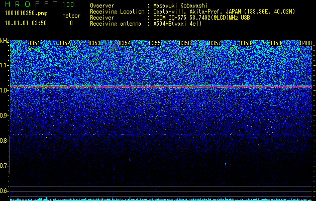The image size is (316, 201).
Task: Click the 'Receiver' field label
Action: click(x=102, y=18)
